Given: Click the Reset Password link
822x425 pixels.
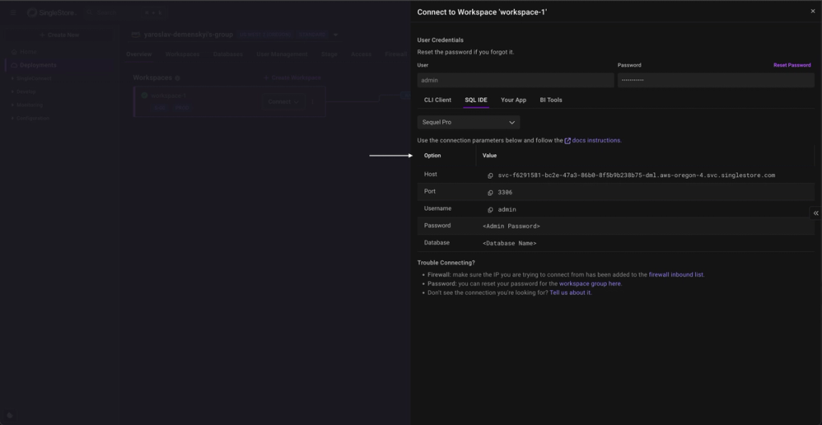Looking at the screenshot, I should [x=791, y=66].
